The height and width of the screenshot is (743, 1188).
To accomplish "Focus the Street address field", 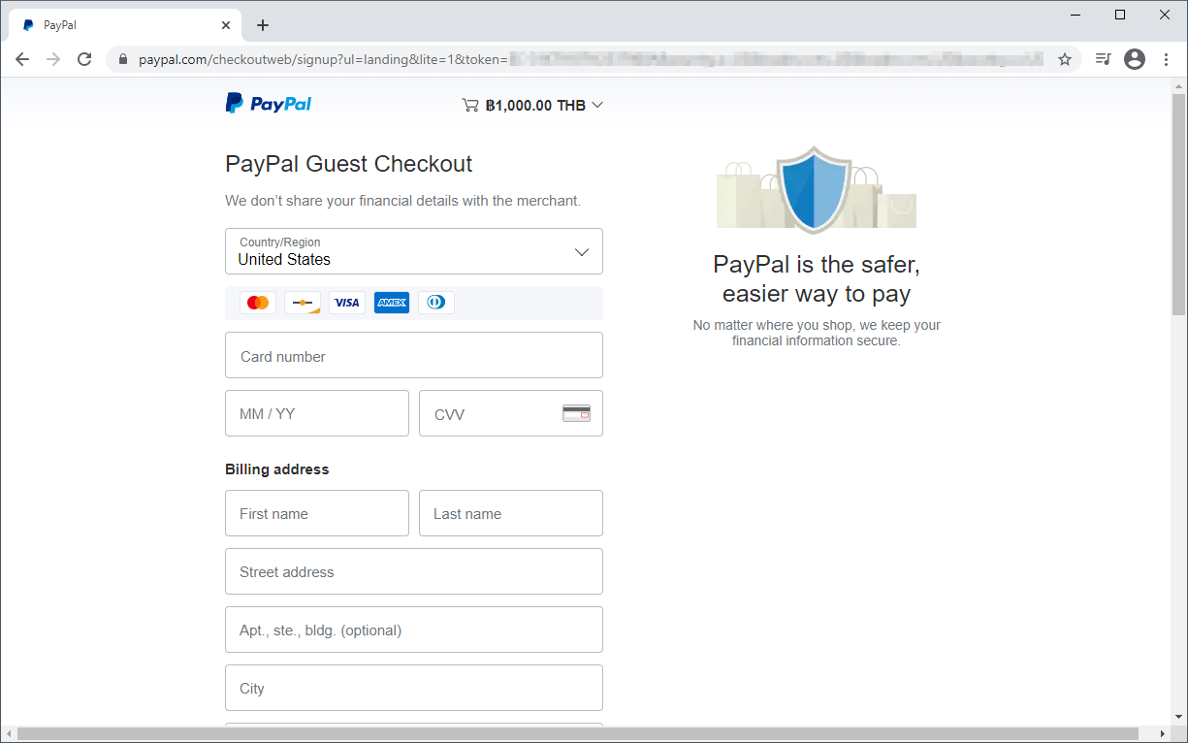I will pyautogui.click(x=414, y=571).
